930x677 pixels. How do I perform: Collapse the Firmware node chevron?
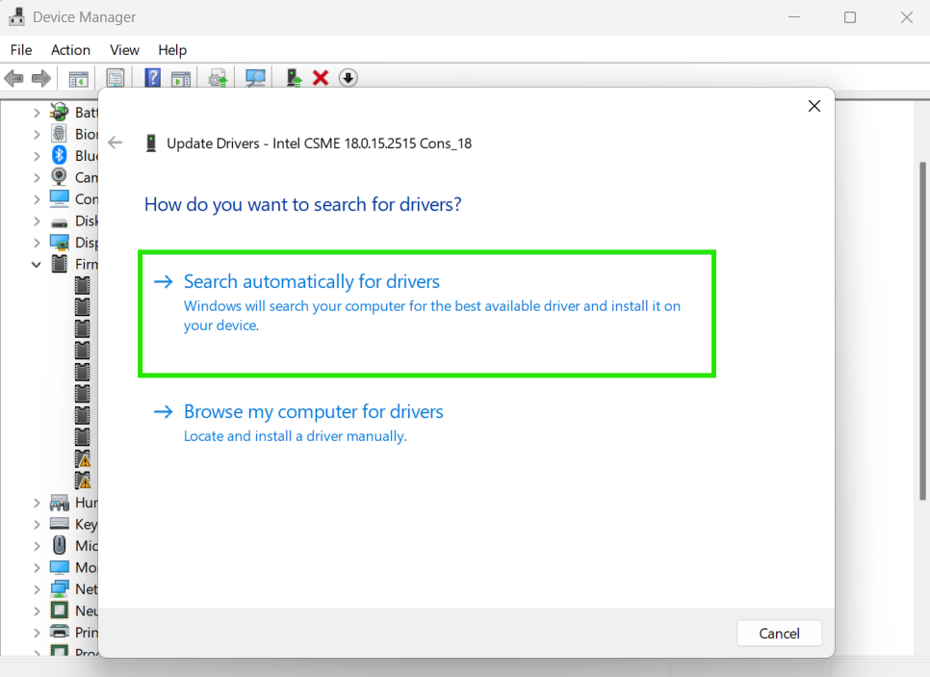(x=37, y=264)
